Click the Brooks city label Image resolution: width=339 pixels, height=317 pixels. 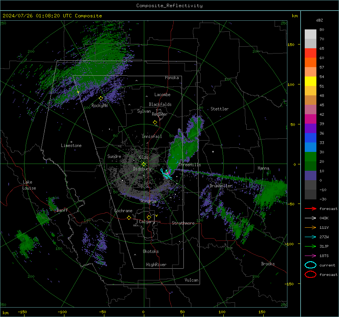pyautogui.click(x=268, y=264)
